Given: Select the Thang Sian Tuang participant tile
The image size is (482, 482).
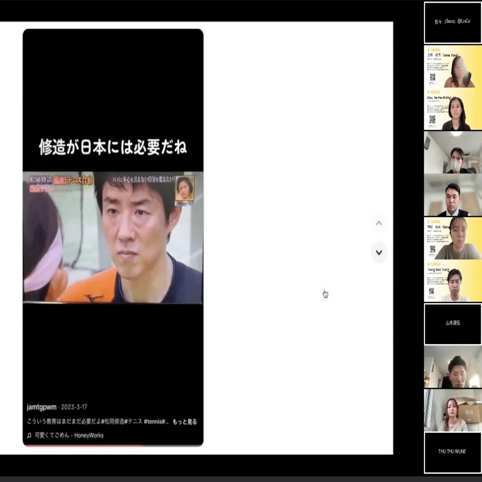Looking at the screenshot, I should (453, 281).
